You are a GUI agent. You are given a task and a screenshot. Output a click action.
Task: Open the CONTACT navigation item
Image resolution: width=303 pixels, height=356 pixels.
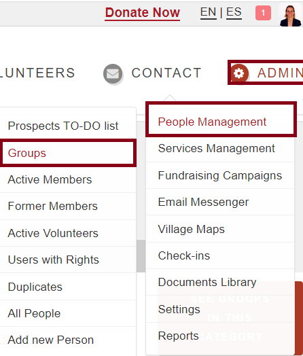tap(166, 73)
